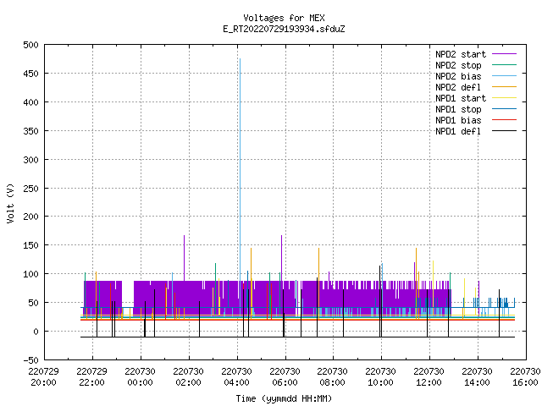The image size is (542, 406).
Task: Click the 220730 14:00 time tick label
Action: [477, 377]
